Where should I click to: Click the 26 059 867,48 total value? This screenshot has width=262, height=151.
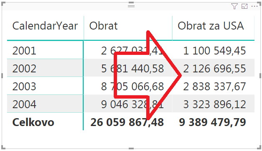click(127, 122)
